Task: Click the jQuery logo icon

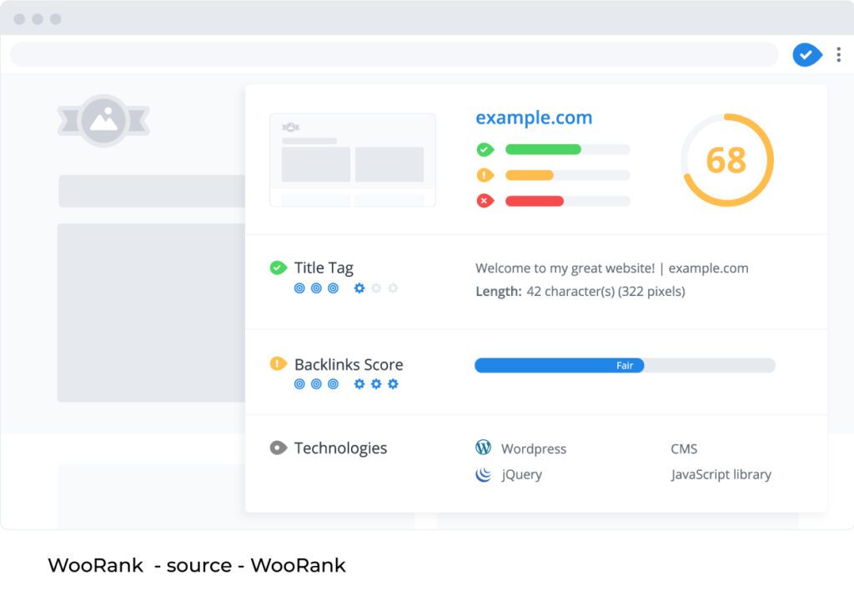Action: pyautogui.click(x=483, y=474)
